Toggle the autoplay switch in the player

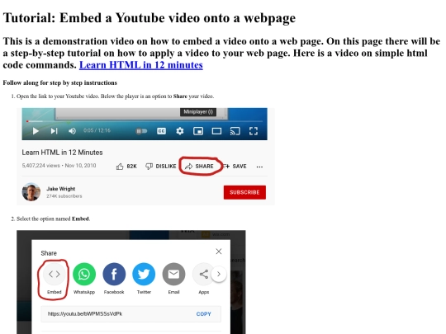pos(141,131)
